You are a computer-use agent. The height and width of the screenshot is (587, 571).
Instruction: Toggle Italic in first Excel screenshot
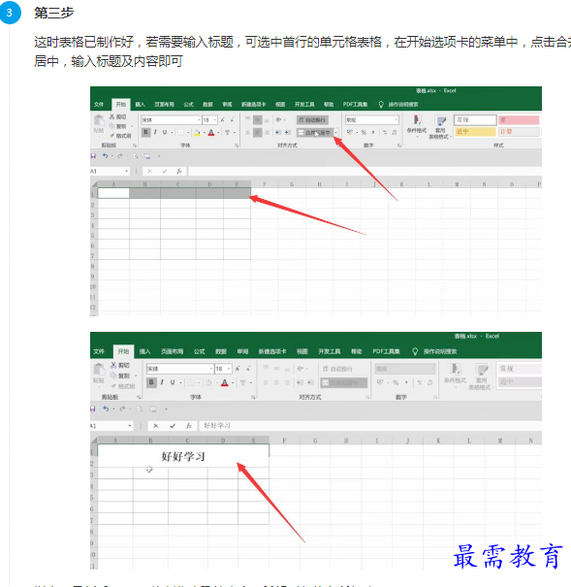tap(155, 132)
